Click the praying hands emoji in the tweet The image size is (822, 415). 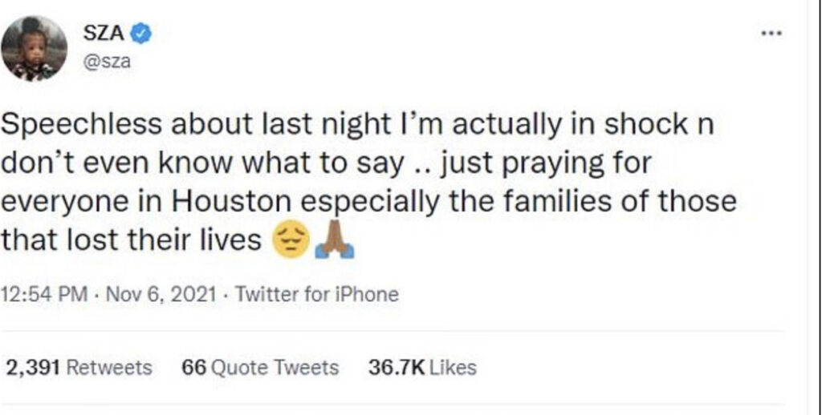[x=335, y=242]
